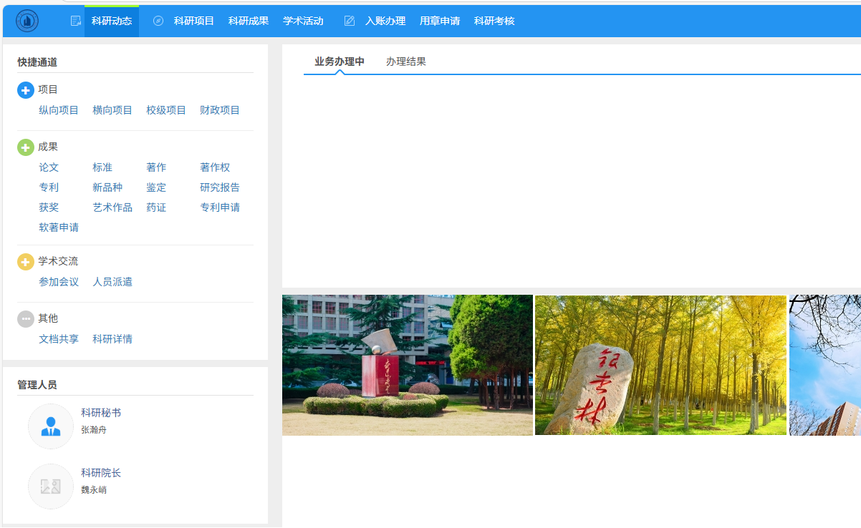The height and width of the screenshot is (528, 861).
Task: Click the edit icon before 入账办理
Action: 350,21
